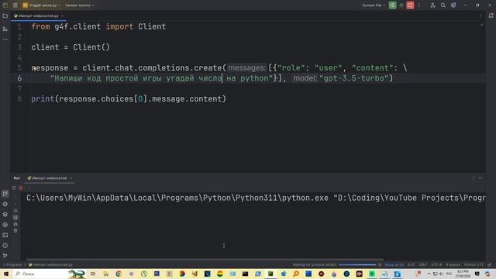Click line 6 number in gutter
The height and width of the screenshot is (279, 496).
pyautogui.click(x=19, y=78)
